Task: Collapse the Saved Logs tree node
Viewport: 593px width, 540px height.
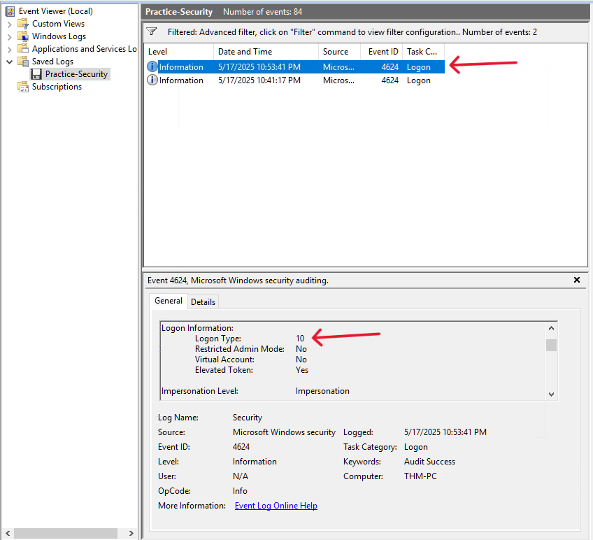Action: point(9,62)
